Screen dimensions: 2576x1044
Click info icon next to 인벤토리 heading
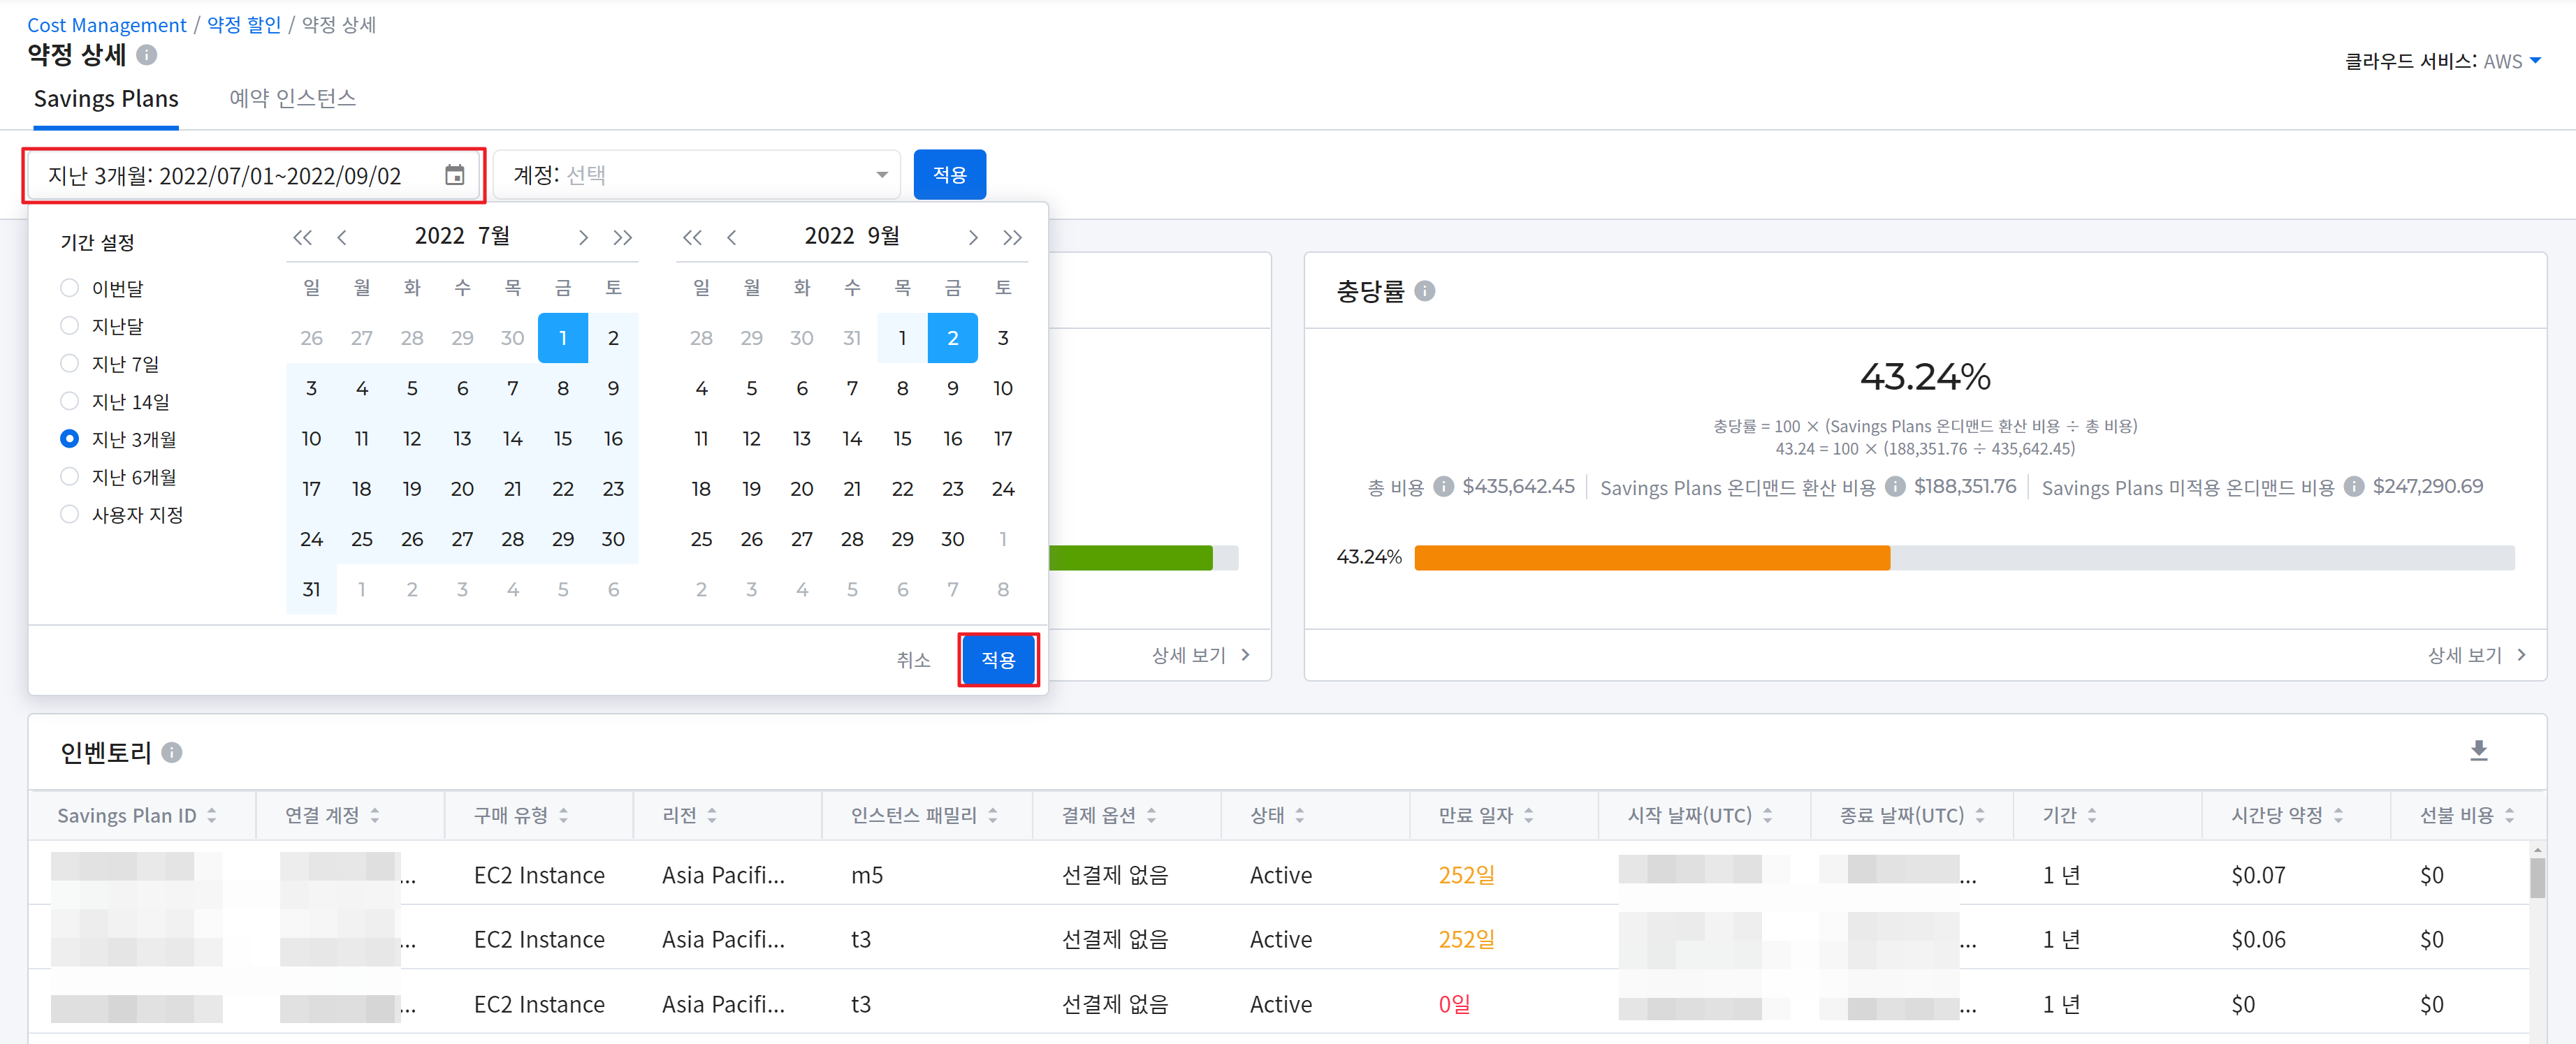tap(172, 752)
